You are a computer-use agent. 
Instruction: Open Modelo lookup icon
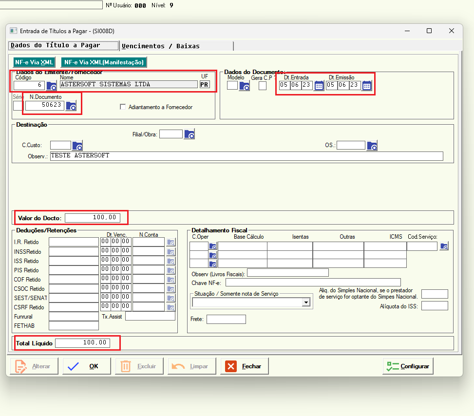(x=244, y=86)
